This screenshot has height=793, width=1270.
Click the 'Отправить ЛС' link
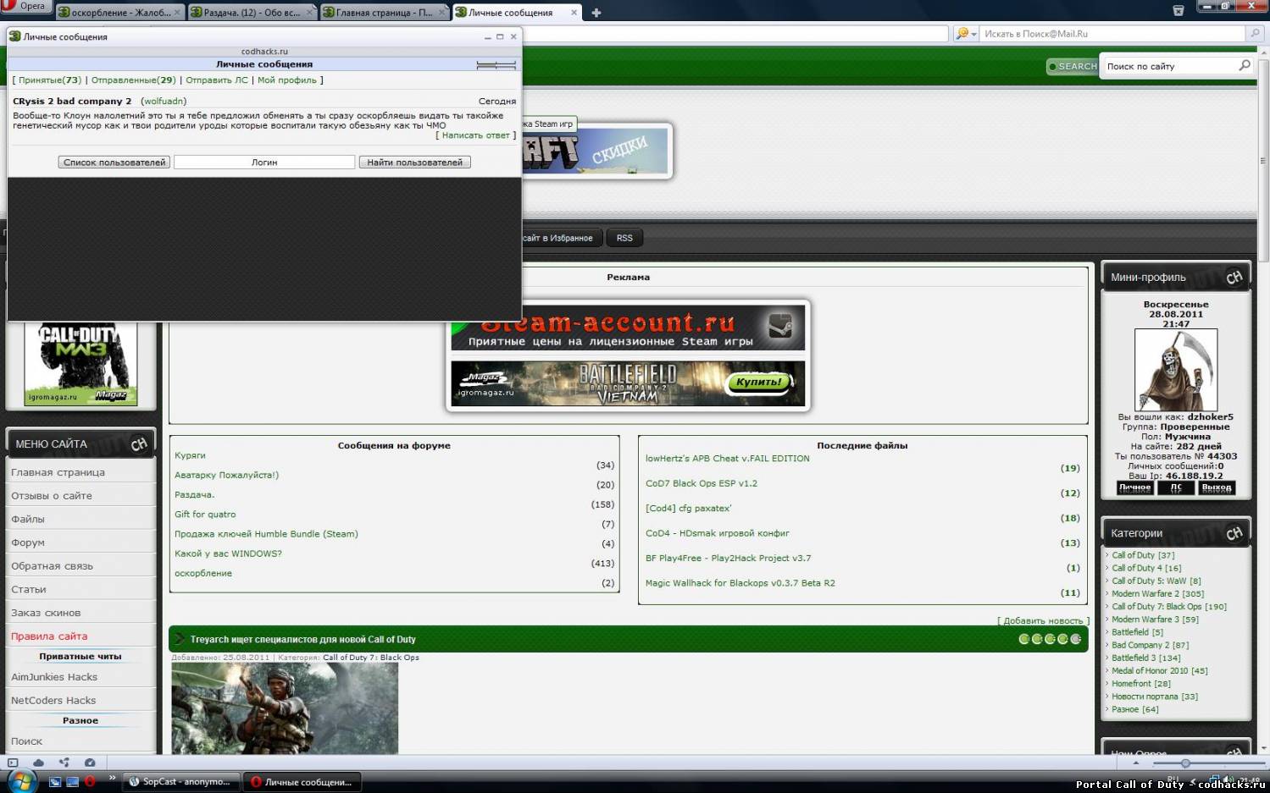point(217,80)
